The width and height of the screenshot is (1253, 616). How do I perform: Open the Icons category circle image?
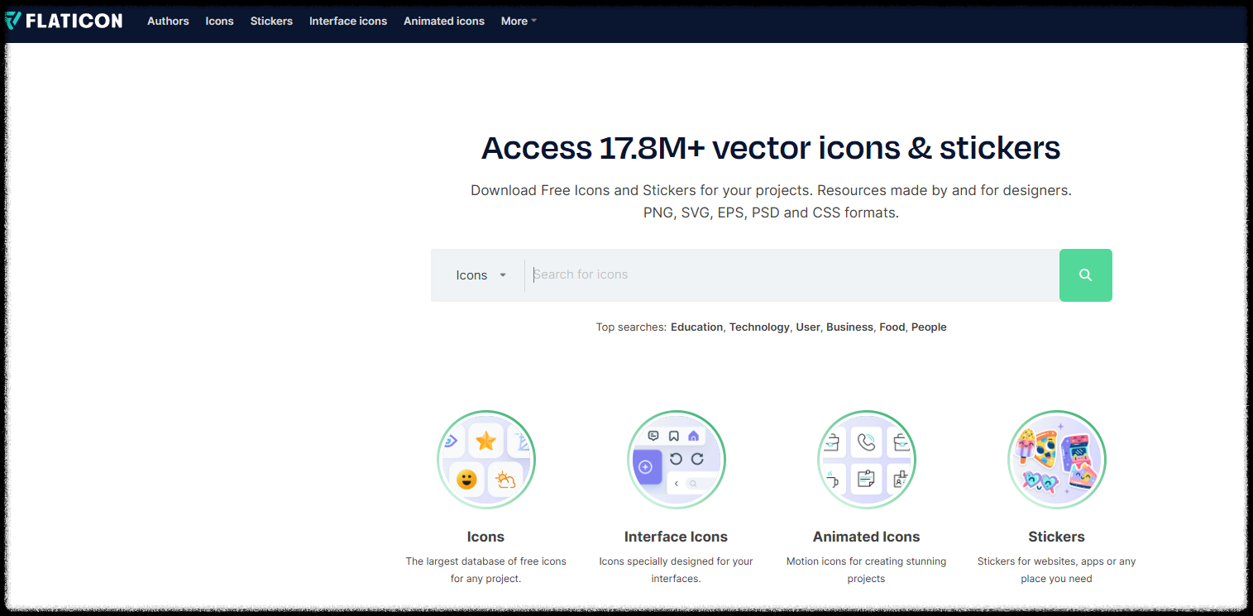[485, 460]
